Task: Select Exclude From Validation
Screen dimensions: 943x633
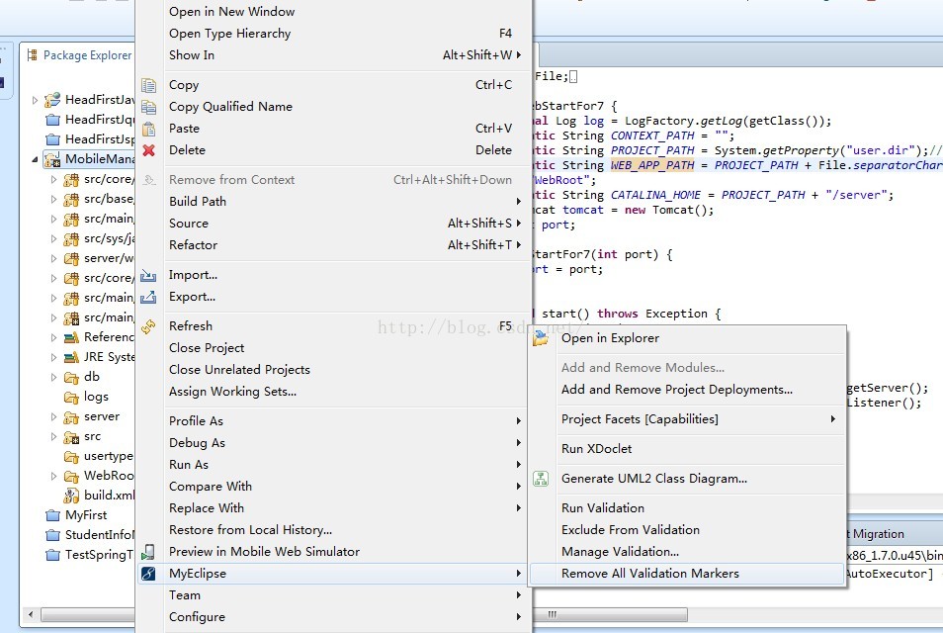Action: coord(687,530)
